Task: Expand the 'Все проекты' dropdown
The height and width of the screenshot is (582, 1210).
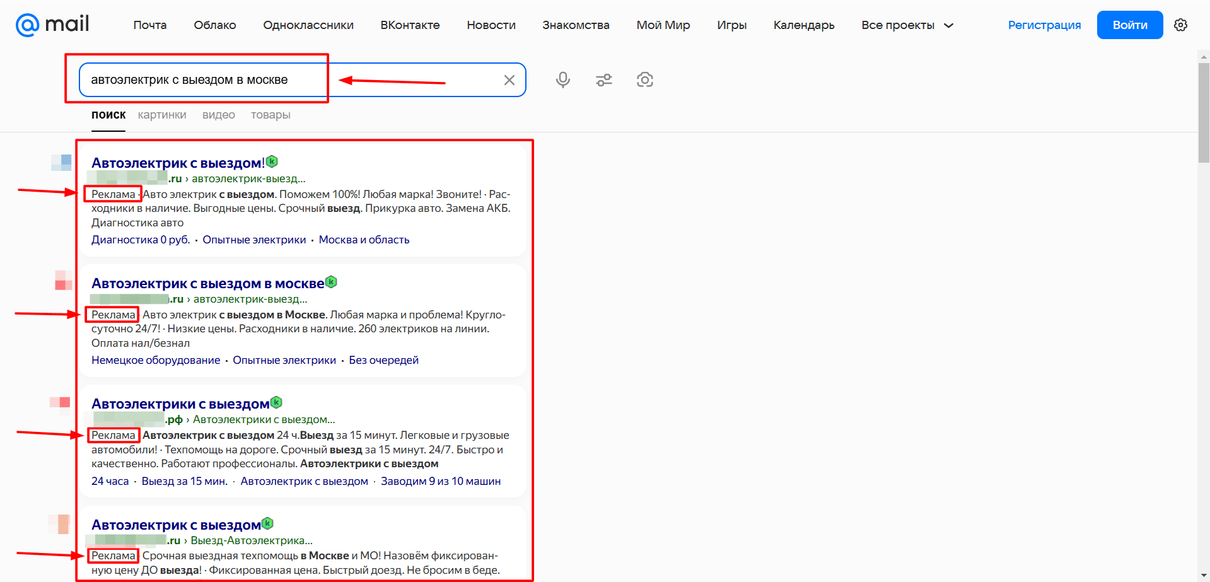Action: tap(907, 25)
